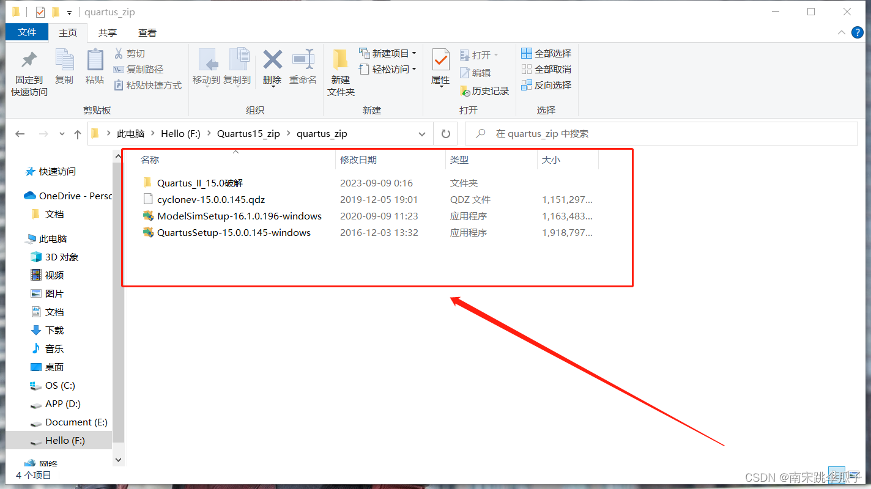The image size is (871, 489).
Task: Click 粘贴快捷方式 paste shortcut
Action: pyautogui.click(x=148, y=86)
